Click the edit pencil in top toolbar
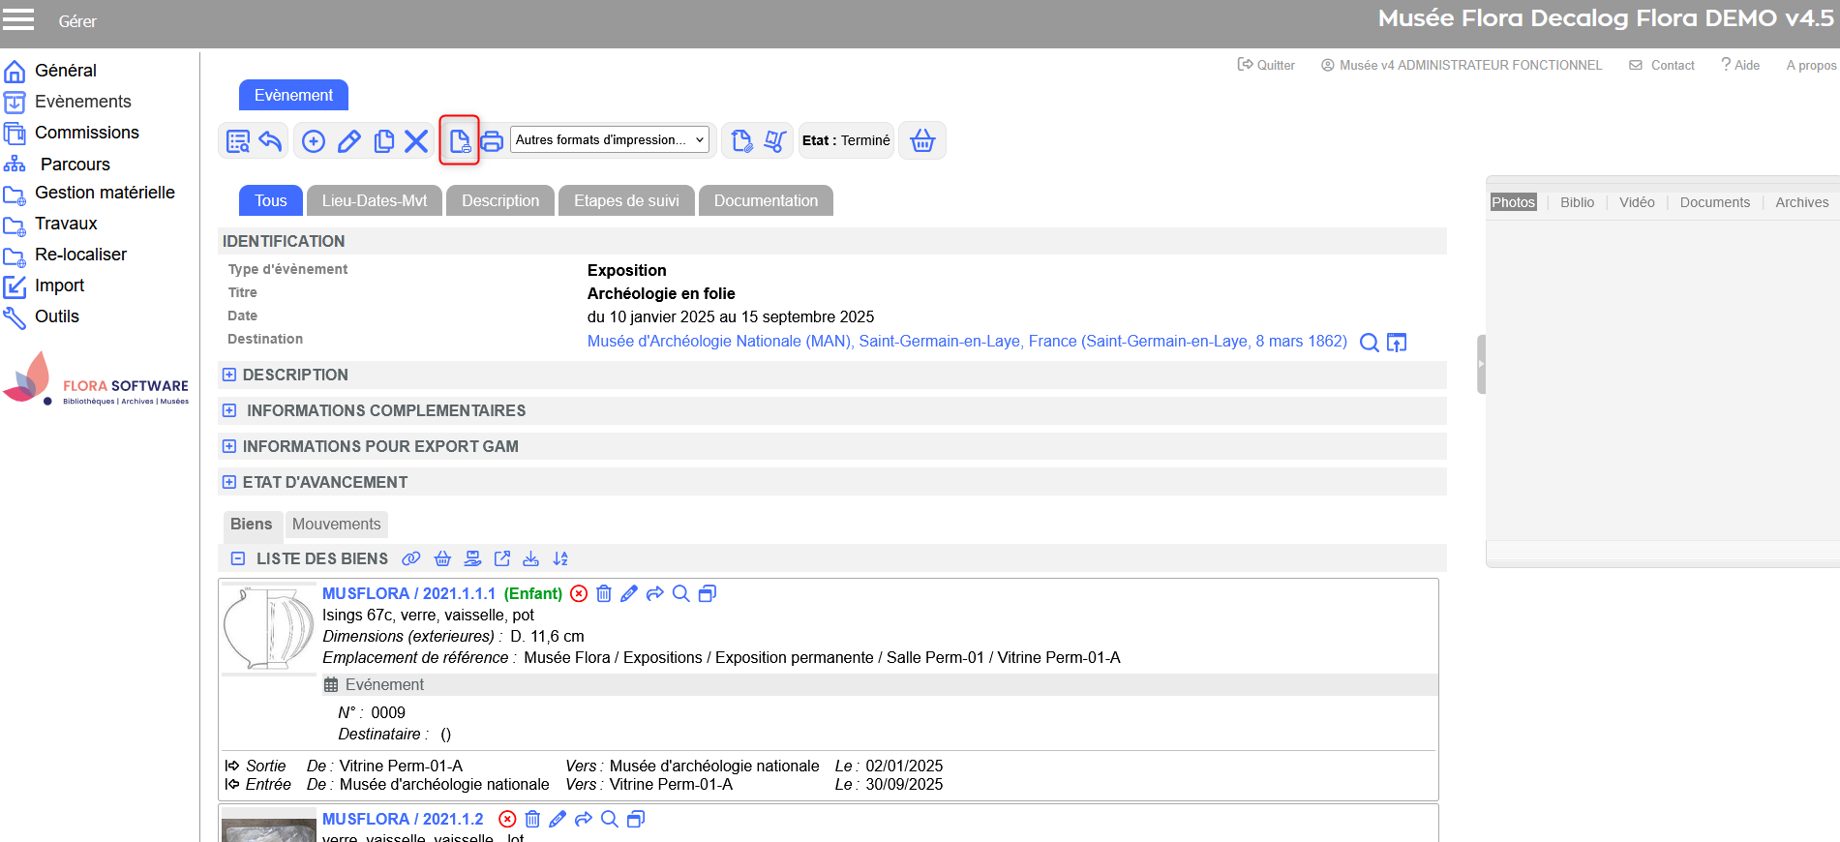The image size is (1840, 842). coord(348,141)
